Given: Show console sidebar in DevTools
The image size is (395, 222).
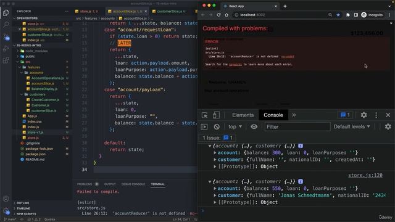Looking at the screenshot, I should [204, 126].
